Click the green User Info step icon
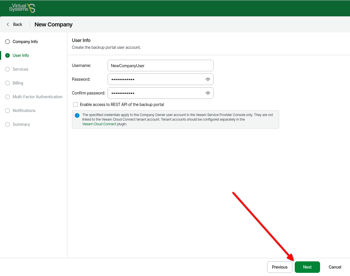Screen dimensions: 350x276 (7, 55)
